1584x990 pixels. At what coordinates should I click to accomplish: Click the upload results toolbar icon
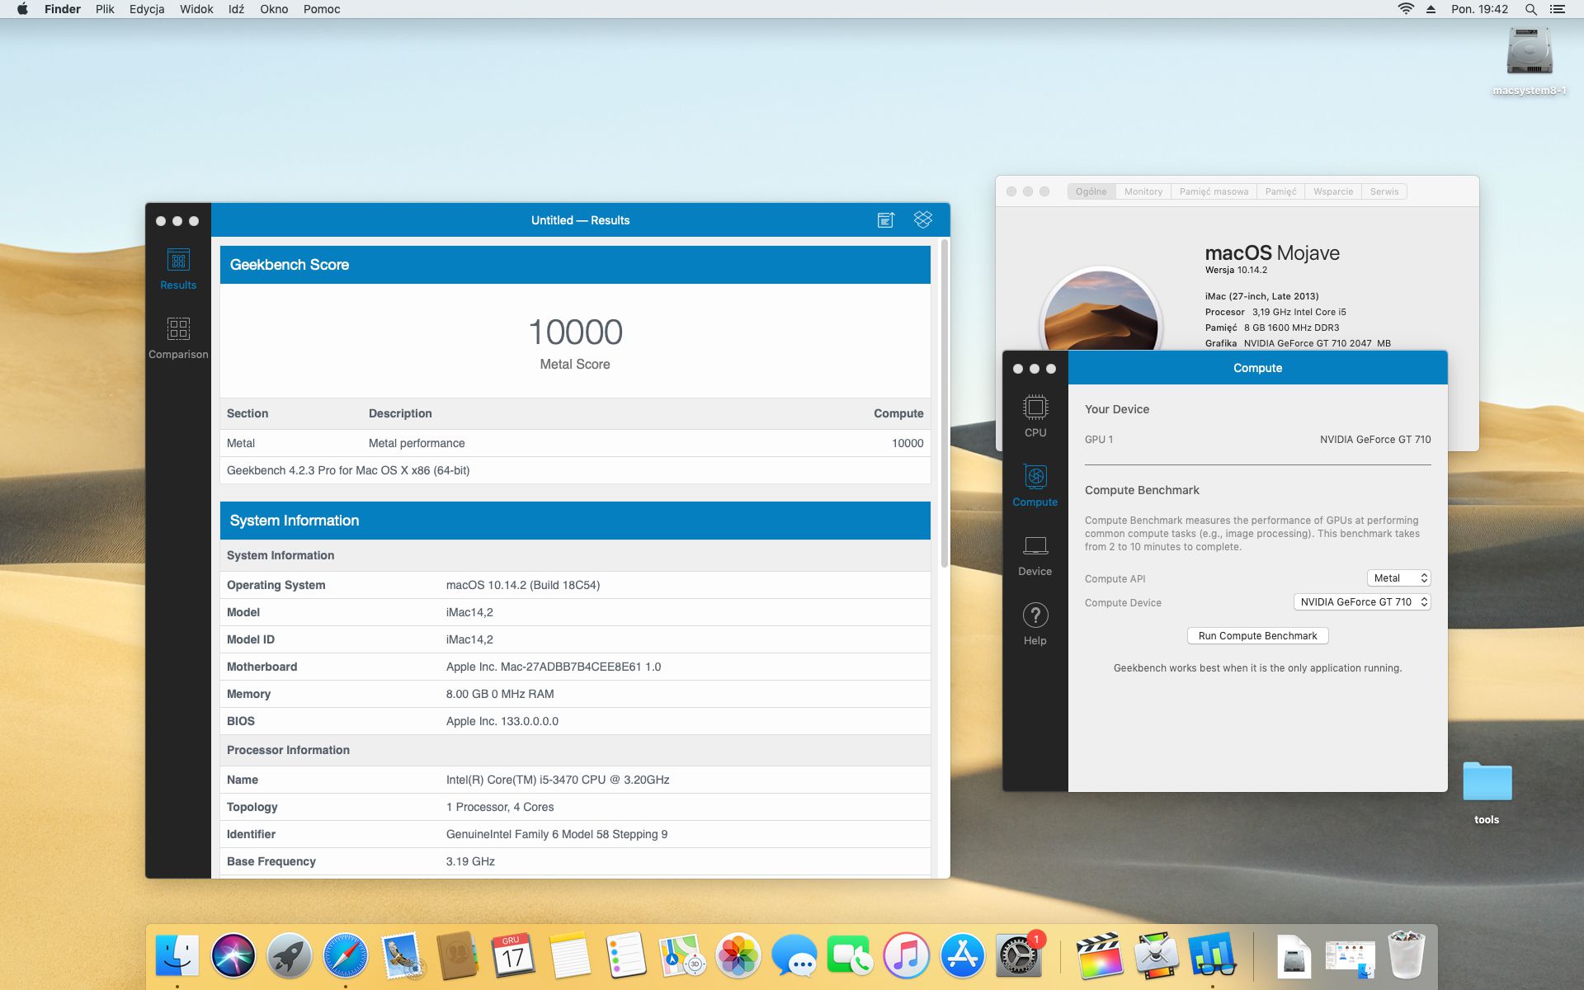tap(885, 220)
